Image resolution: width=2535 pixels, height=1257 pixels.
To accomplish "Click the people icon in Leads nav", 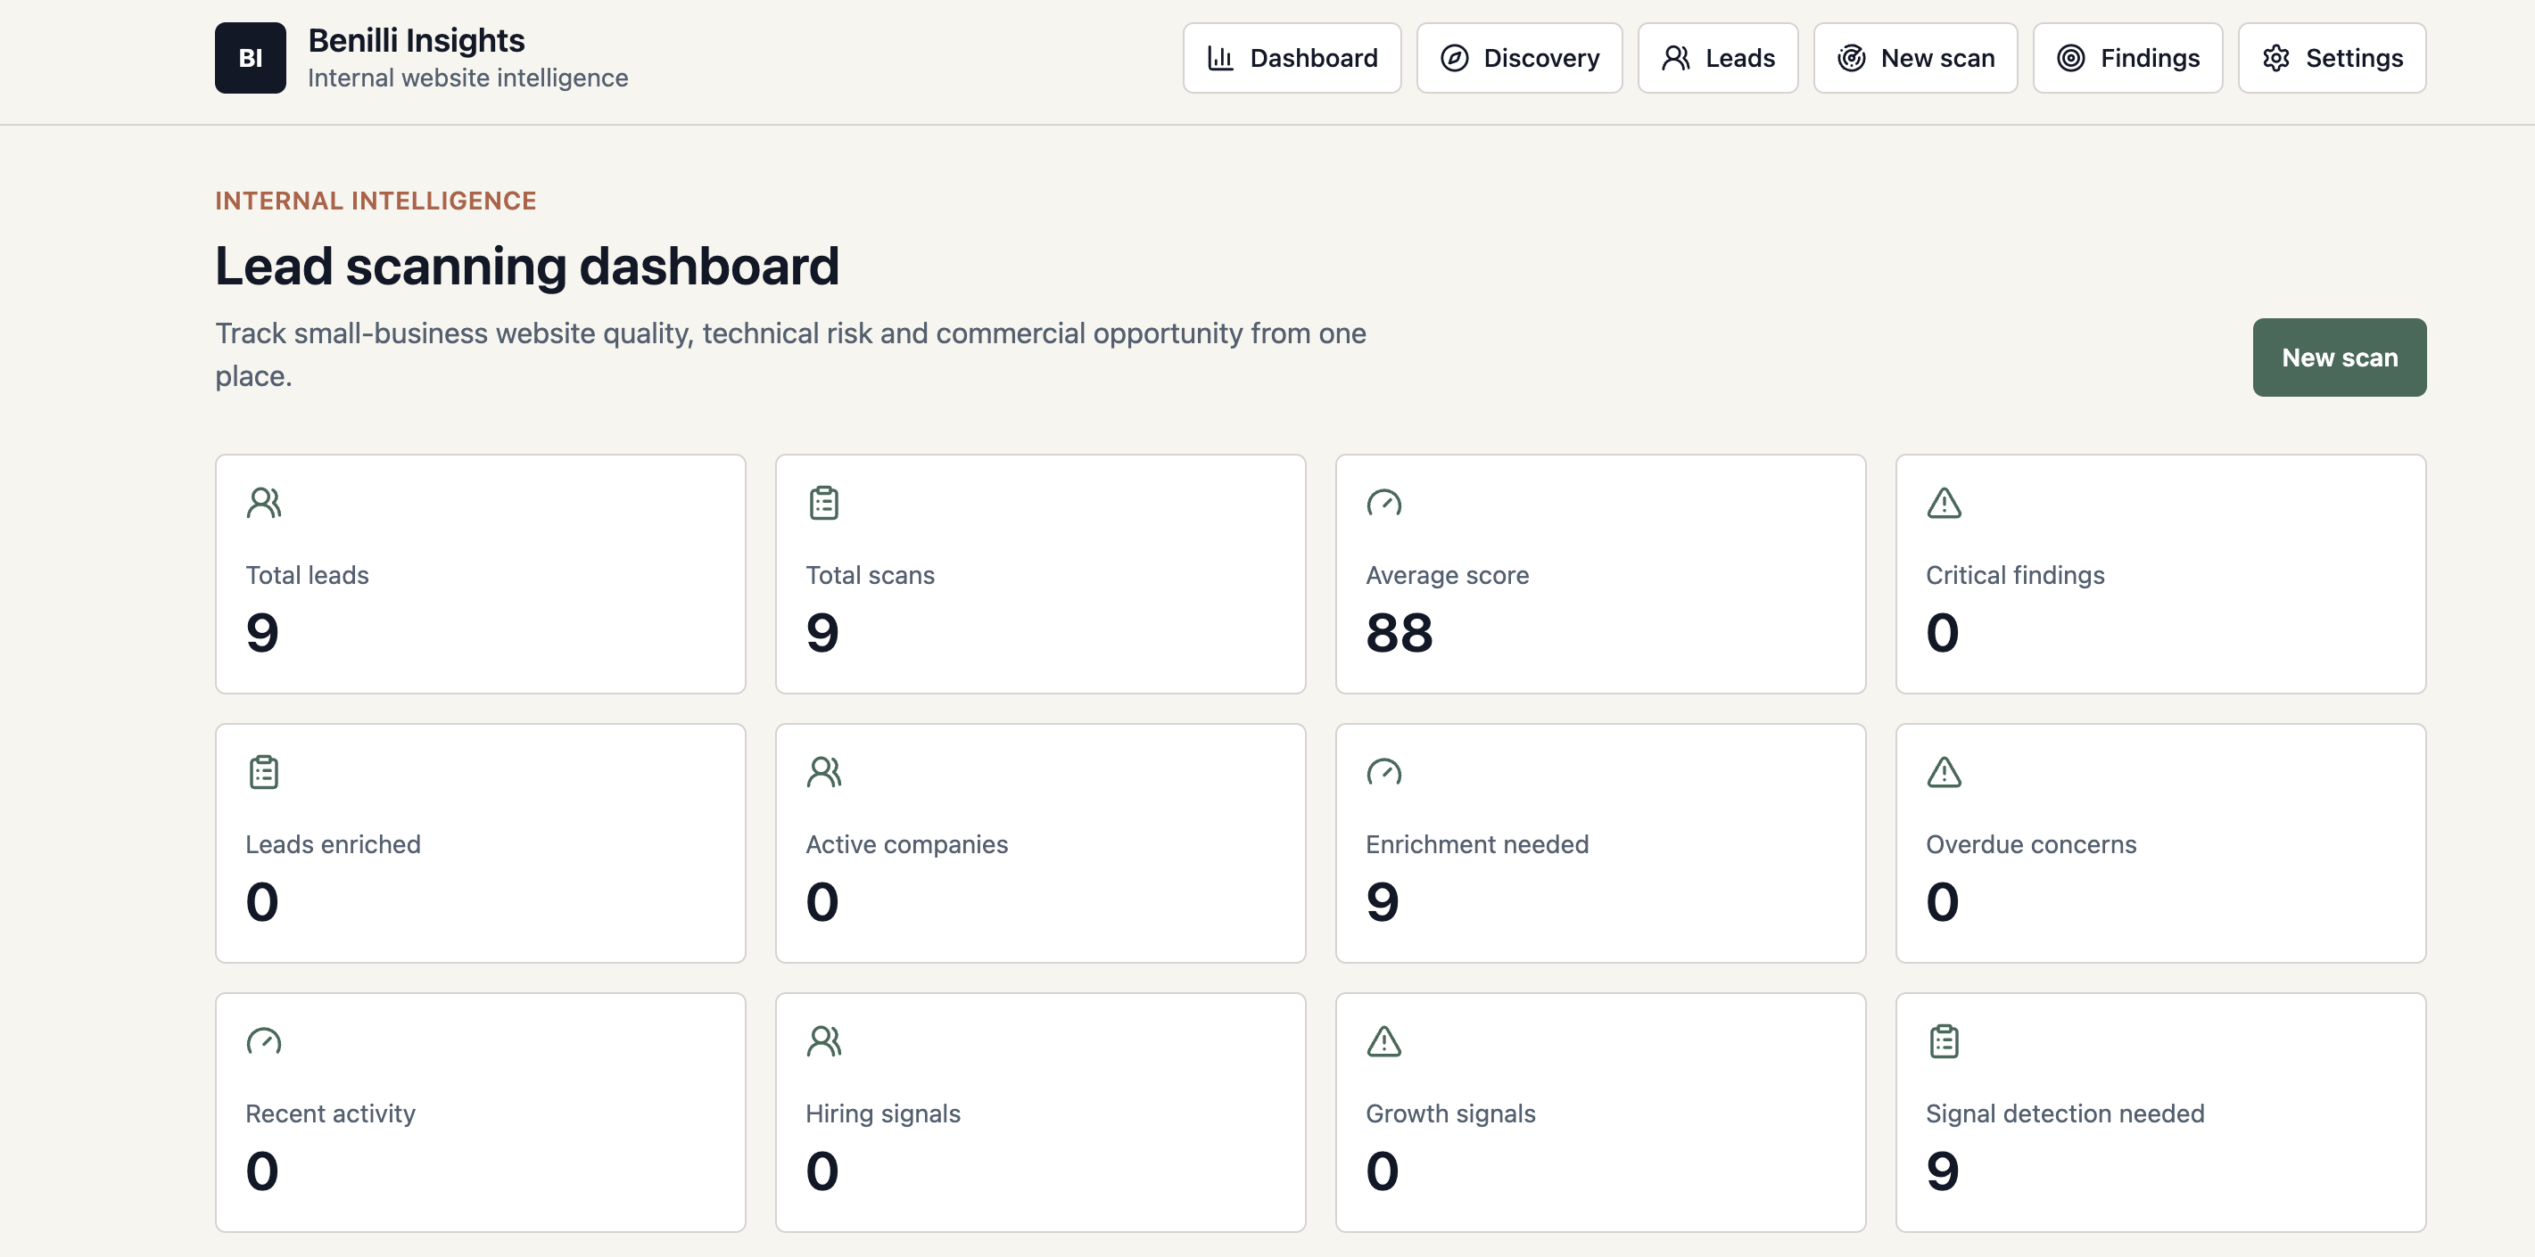I will pos(1676,58).
